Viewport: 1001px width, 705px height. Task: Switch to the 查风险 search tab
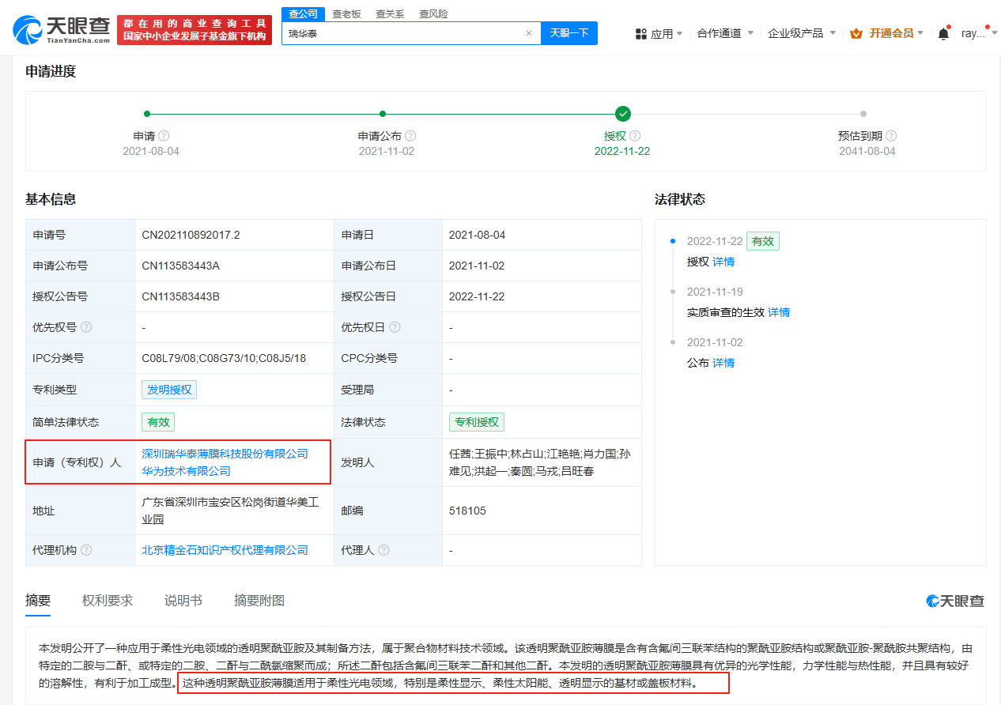(433, 14)
